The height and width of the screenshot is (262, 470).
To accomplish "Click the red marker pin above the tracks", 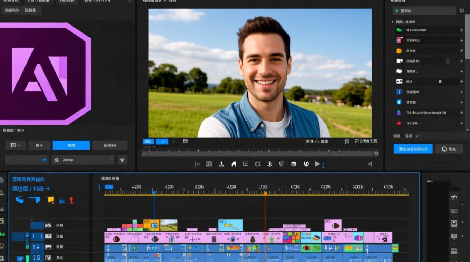I will coord(71,200).
